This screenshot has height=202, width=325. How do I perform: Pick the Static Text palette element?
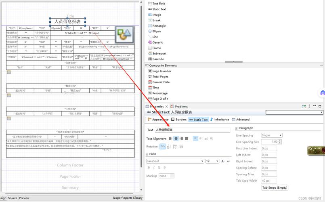pos(157,9)
